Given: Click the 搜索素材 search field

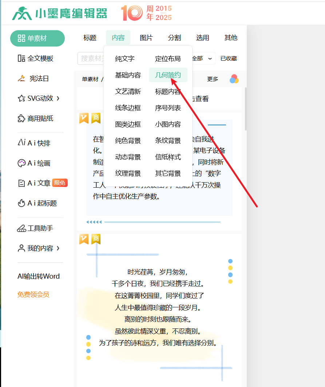Looking at the screenshot, I should pos(91,58).
